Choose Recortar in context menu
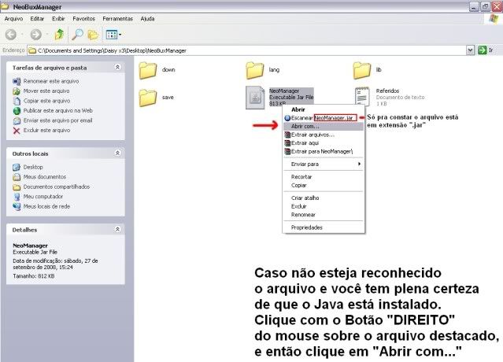The image size is (503, 362). click(324, 176)
